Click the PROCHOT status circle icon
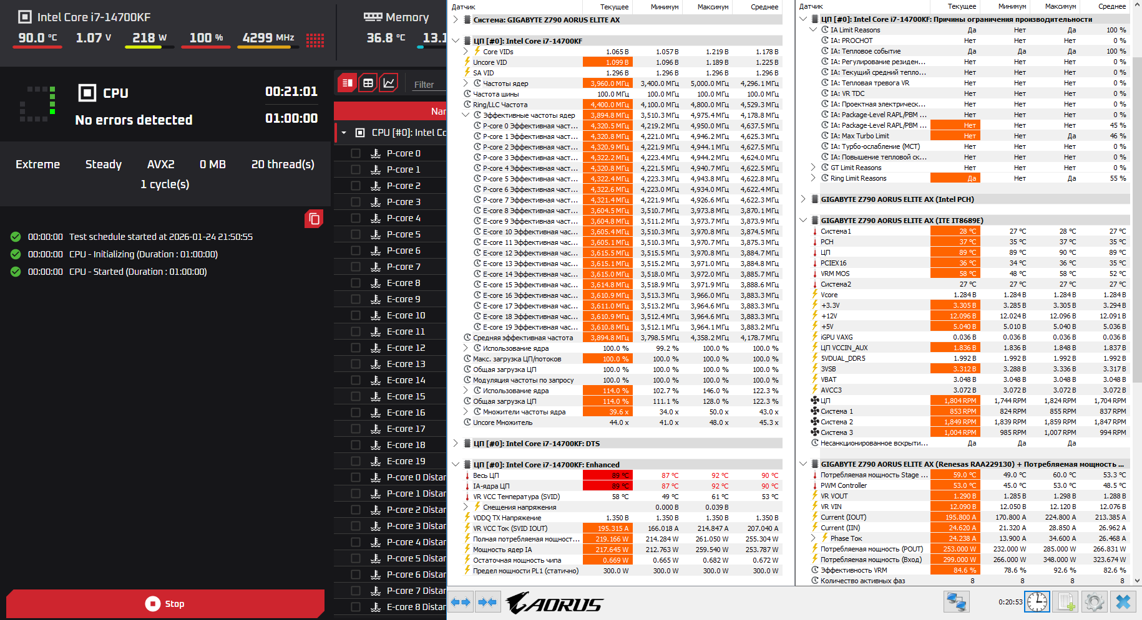1142x620 pixels. (x=825, y=41)
